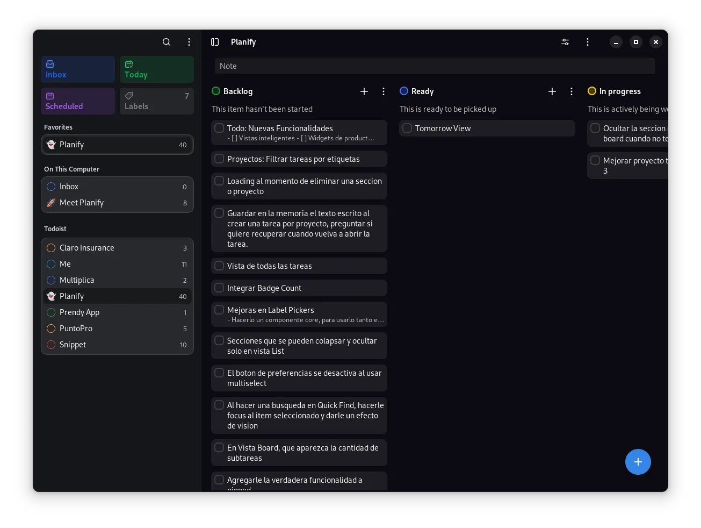Open the view settings sliders icon
Screen dimensions: 701x528
coord(565,42)
